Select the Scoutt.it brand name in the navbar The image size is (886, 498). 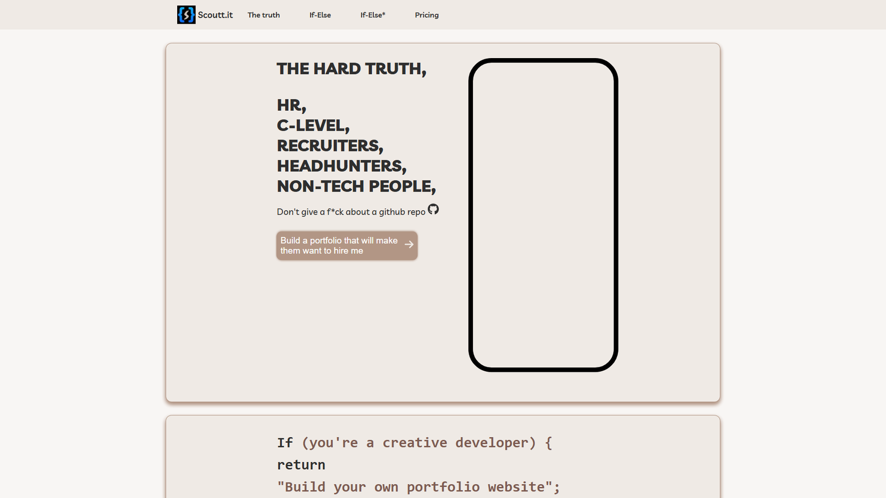tap(216, 15)
